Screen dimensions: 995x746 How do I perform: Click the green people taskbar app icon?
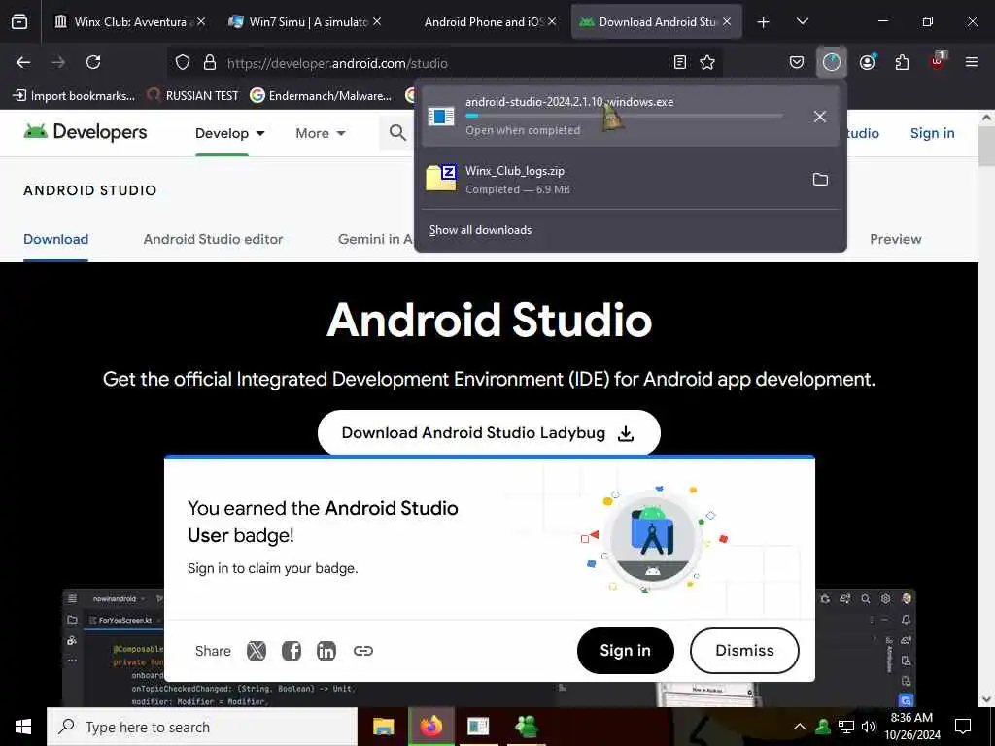[x=527, y=727]
